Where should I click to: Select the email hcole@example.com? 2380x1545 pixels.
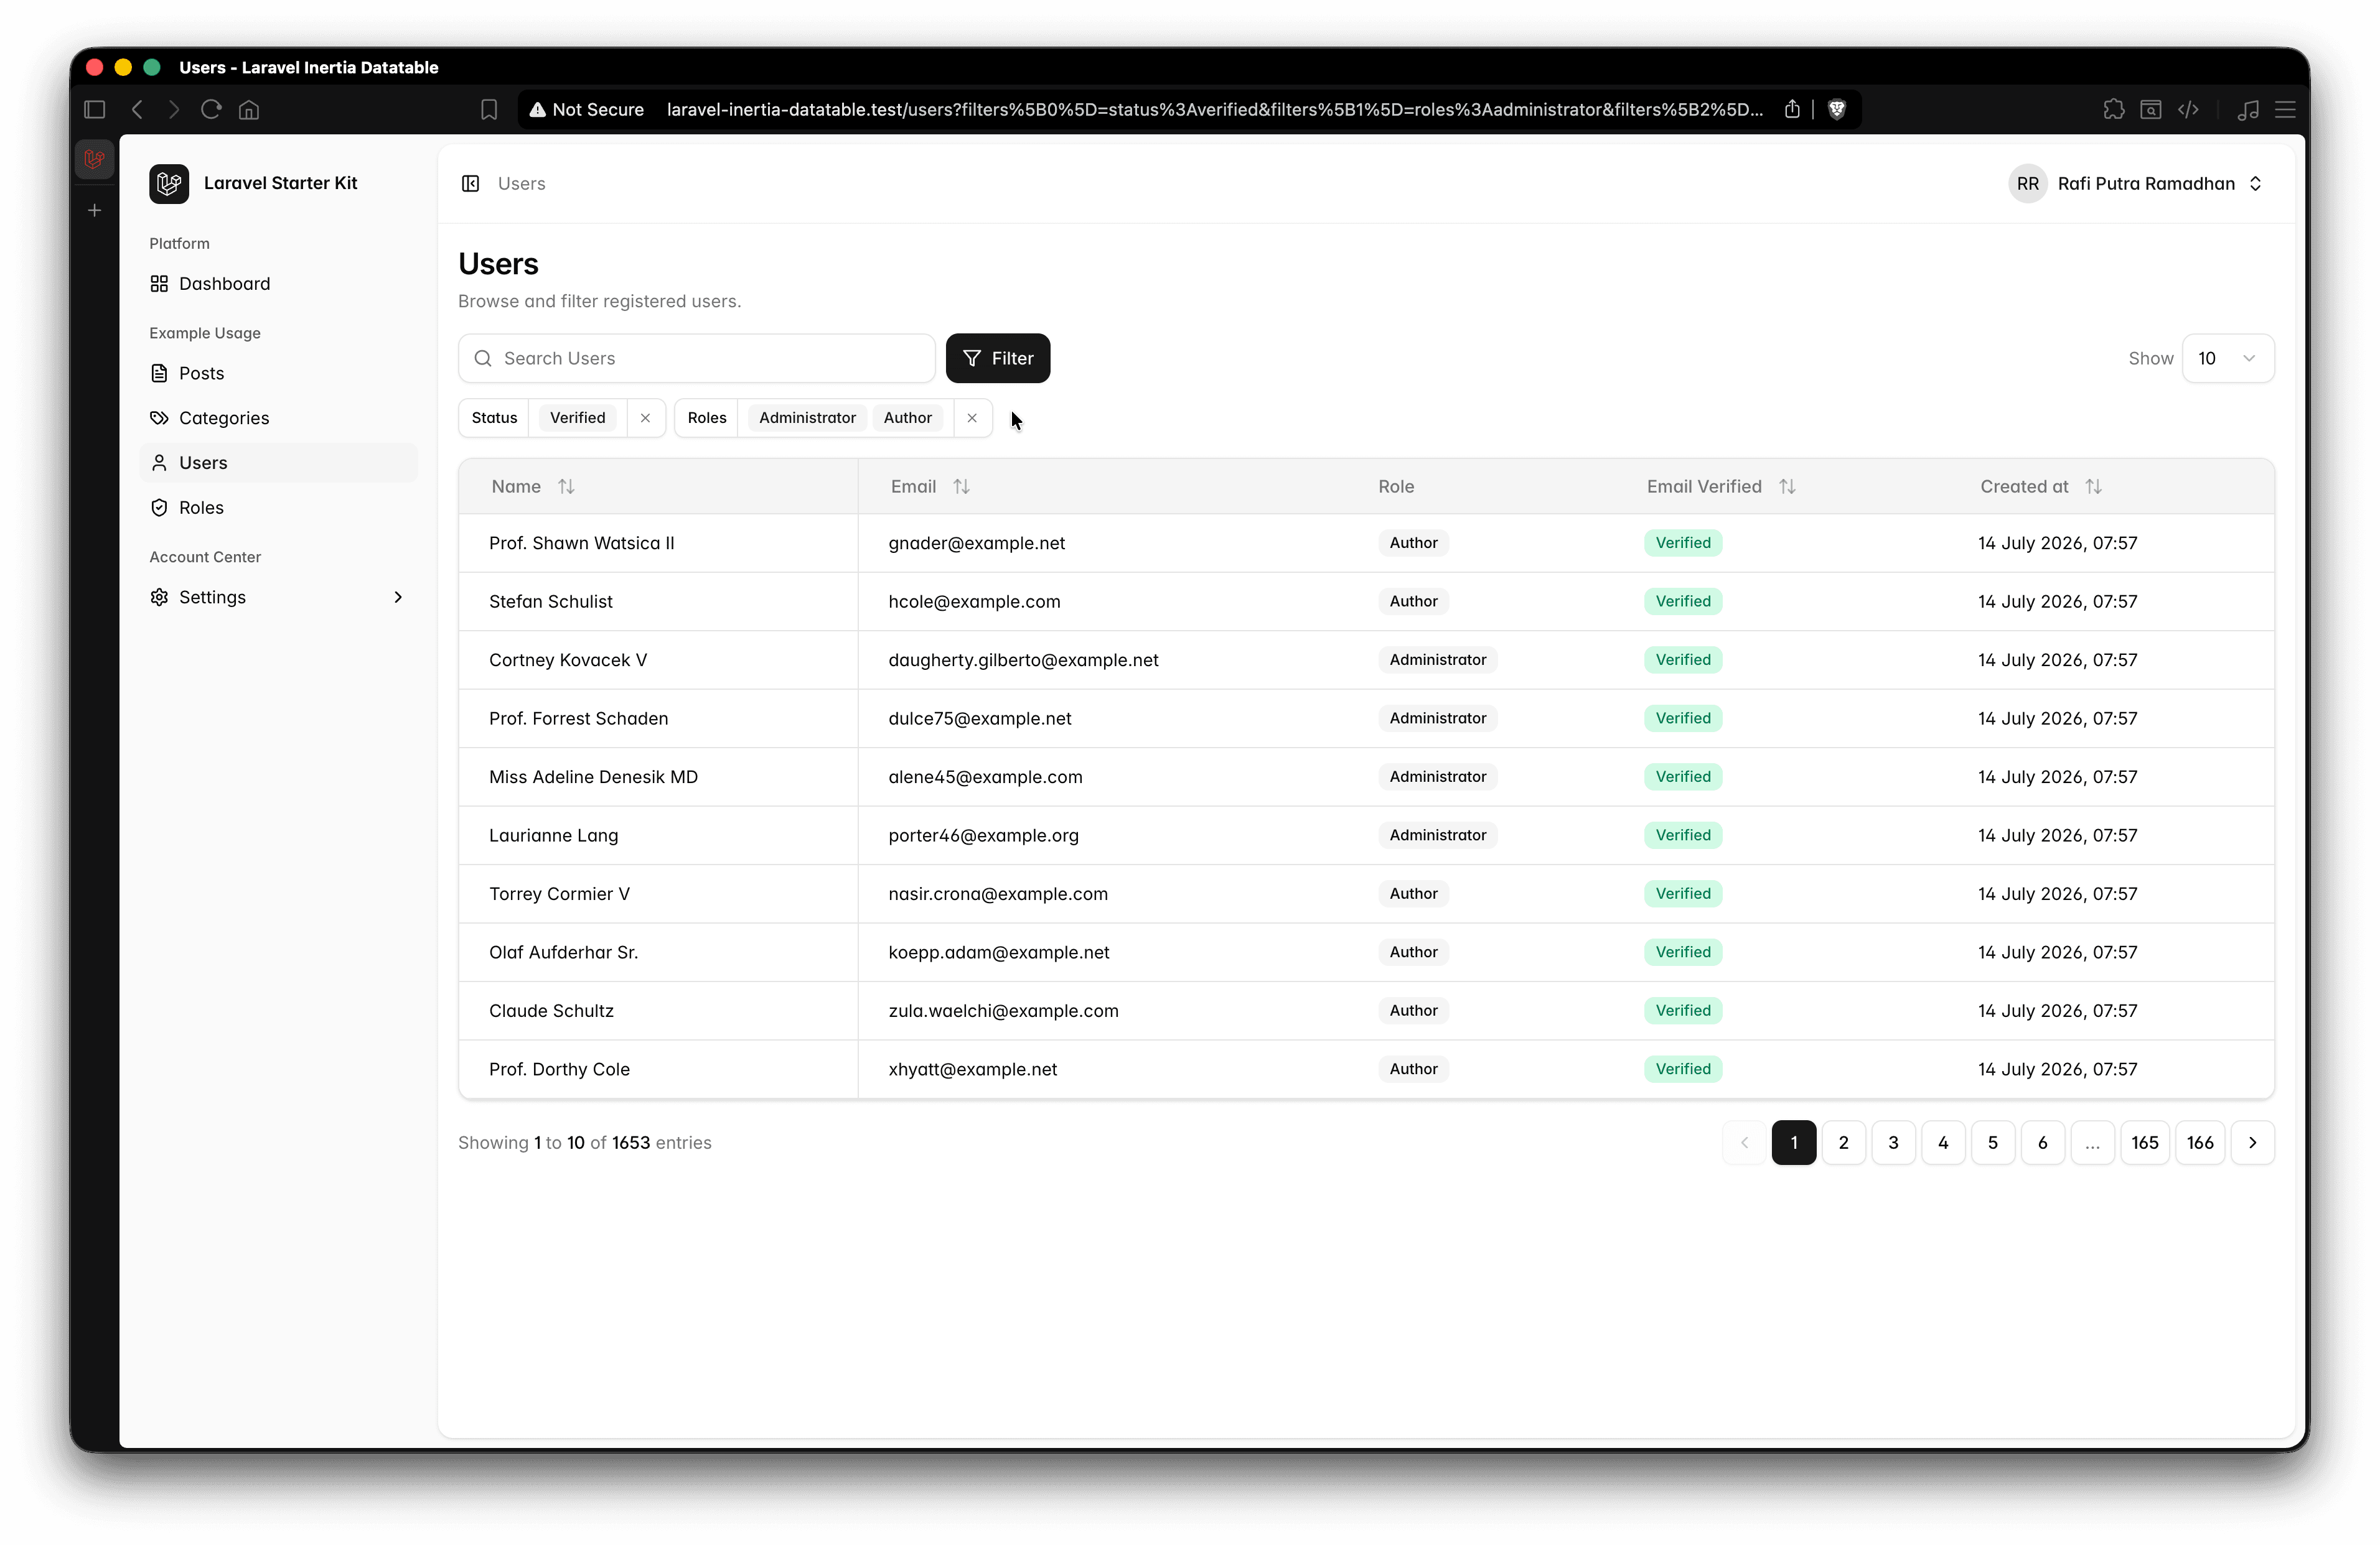(x=974, y=601)
